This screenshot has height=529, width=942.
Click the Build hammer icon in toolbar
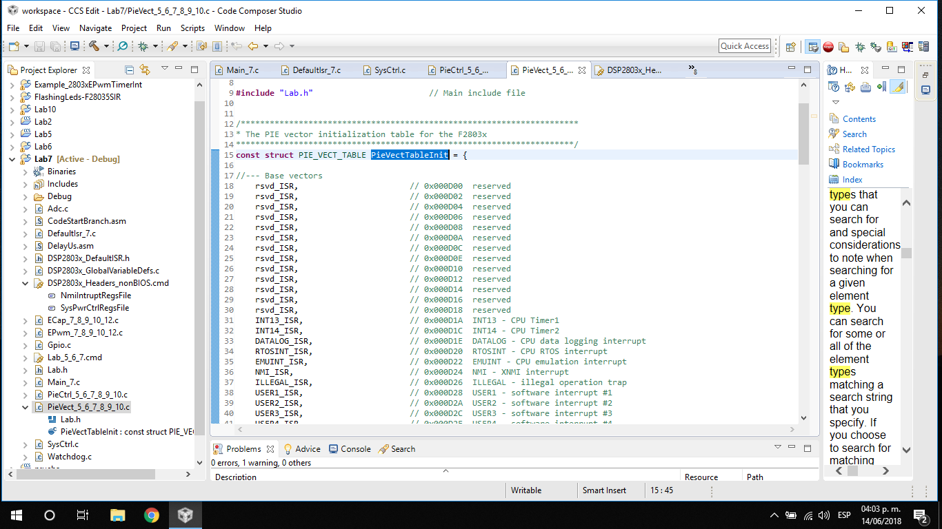[94, 46]
